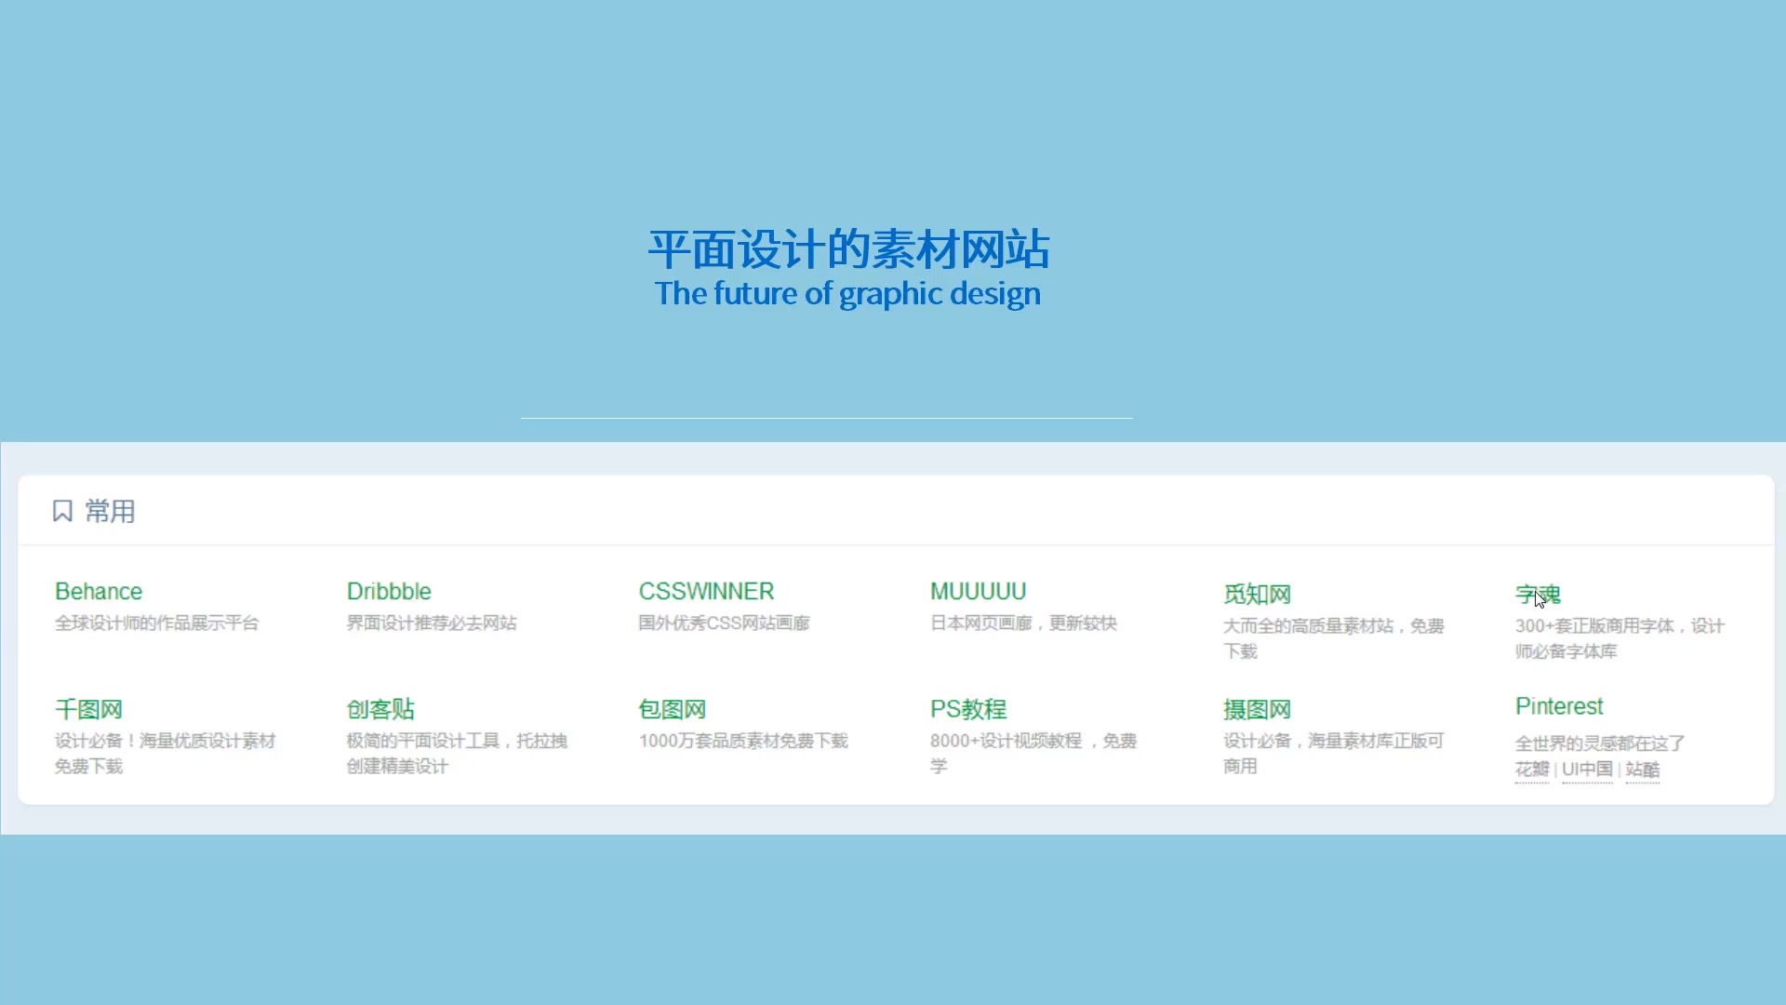Viewport: 1786px width, 1005px height.
Task: Open the 千图网 link
Action: [x=88, y=709]
